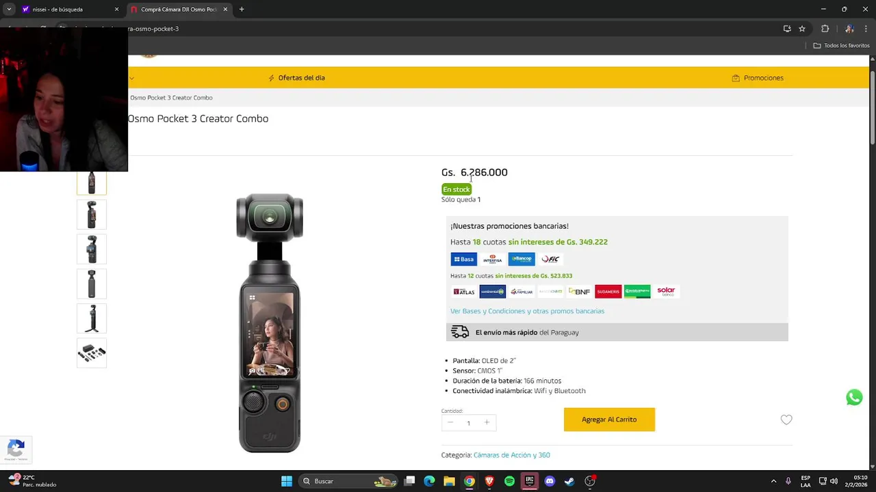Add the Osmo Pocket 3 to cart
This screenshot has width=876, height=492.
click(x=609, y=420)
